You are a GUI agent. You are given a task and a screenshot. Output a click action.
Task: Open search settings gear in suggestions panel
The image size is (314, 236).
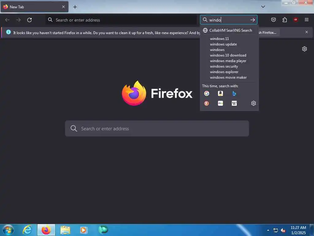pos(253,103)
